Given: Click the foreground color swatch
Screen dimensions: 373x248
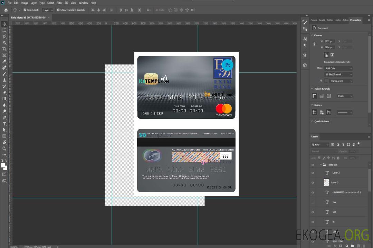Looking at the screenshot, I should (x=3, y=165).
